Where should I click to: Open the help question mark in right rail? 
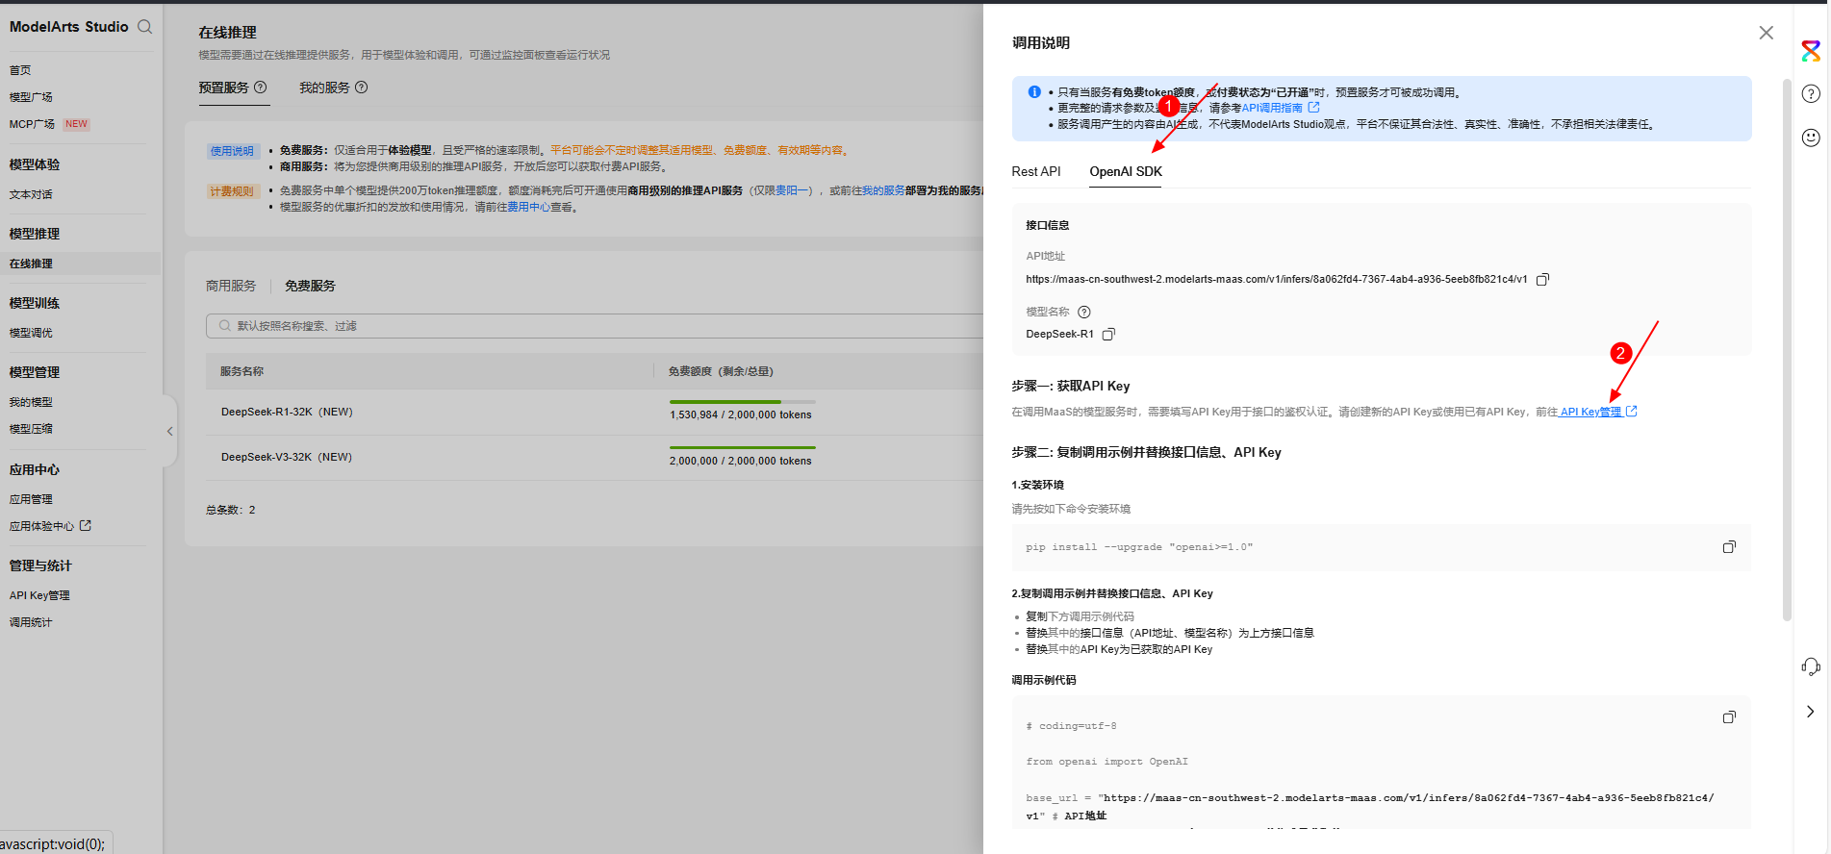click(x=1811, y=93)
